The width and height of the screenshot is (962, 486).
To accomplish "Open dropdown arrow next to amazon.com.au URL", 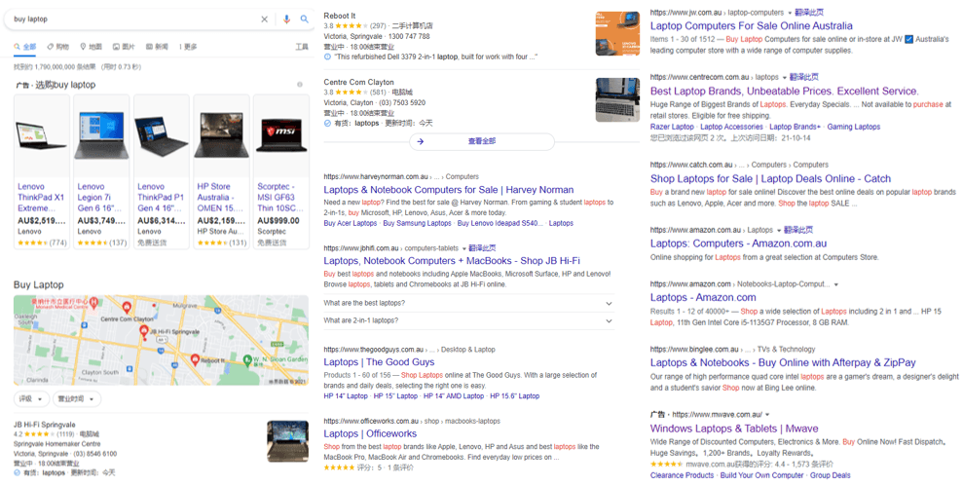I will pyautogui.click(x=779, y=230).
